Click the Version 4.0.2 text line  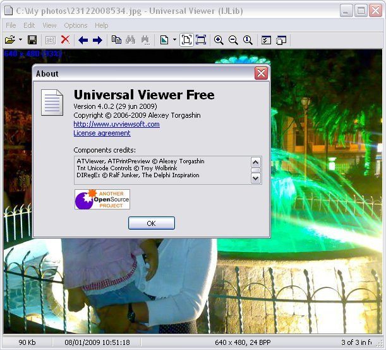click(x=115, y=106)
